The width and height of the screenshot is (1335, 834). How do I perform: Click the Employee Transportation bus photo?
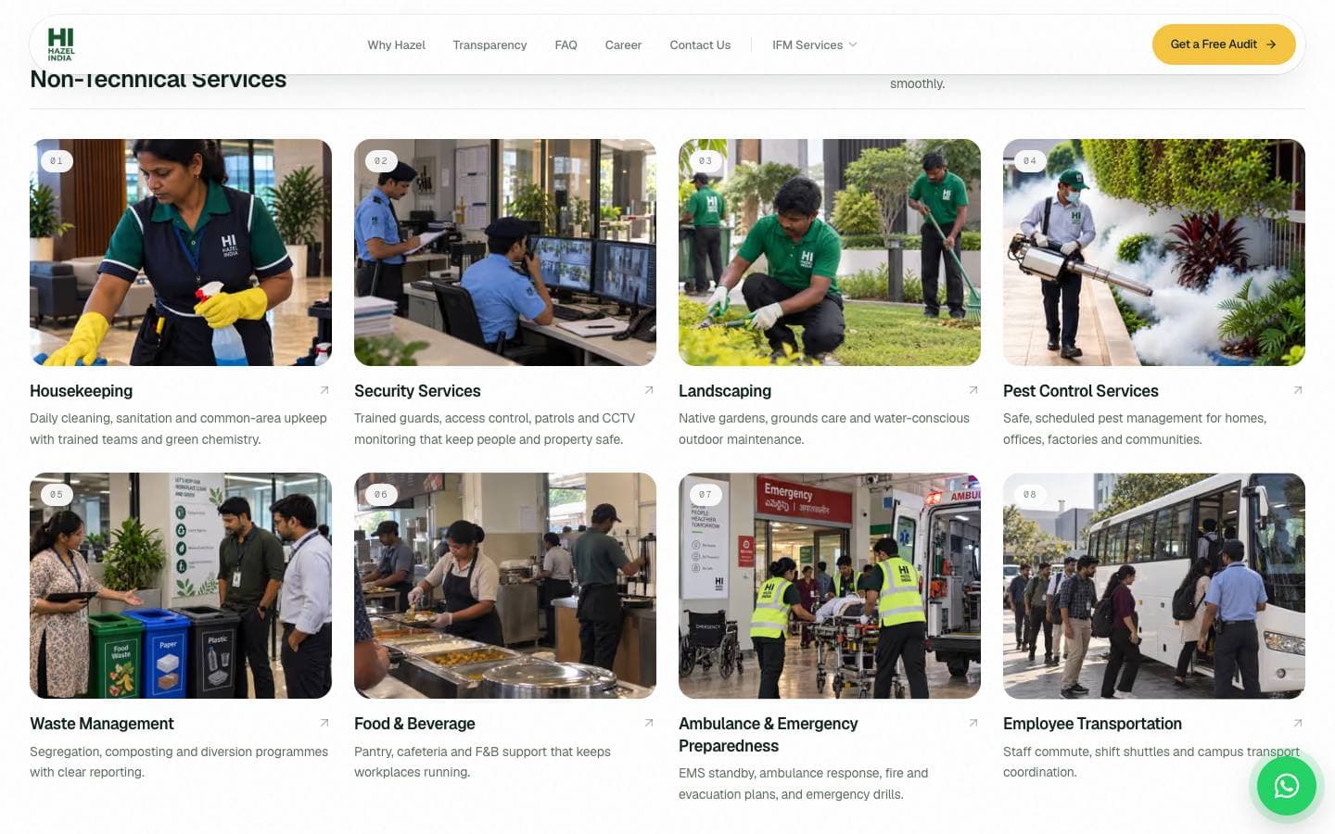tap(1154, 586)
